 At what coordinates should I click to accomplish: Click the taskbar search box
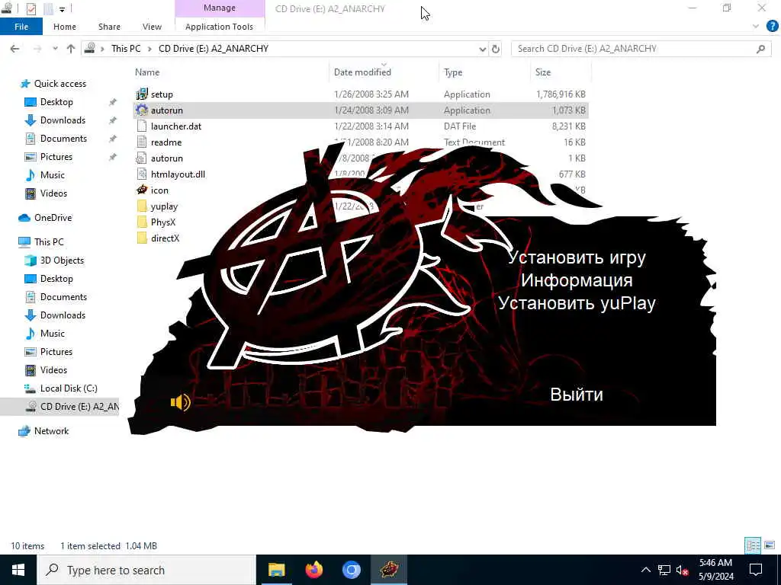(x=146, y=570)
